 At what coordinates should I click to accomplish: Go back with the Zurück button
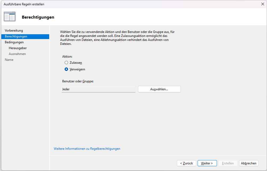(186, 163)
